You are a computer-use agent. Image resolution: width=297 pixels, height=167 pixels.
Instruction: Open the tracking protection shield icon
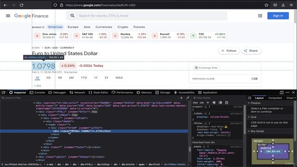pos(55,5)
